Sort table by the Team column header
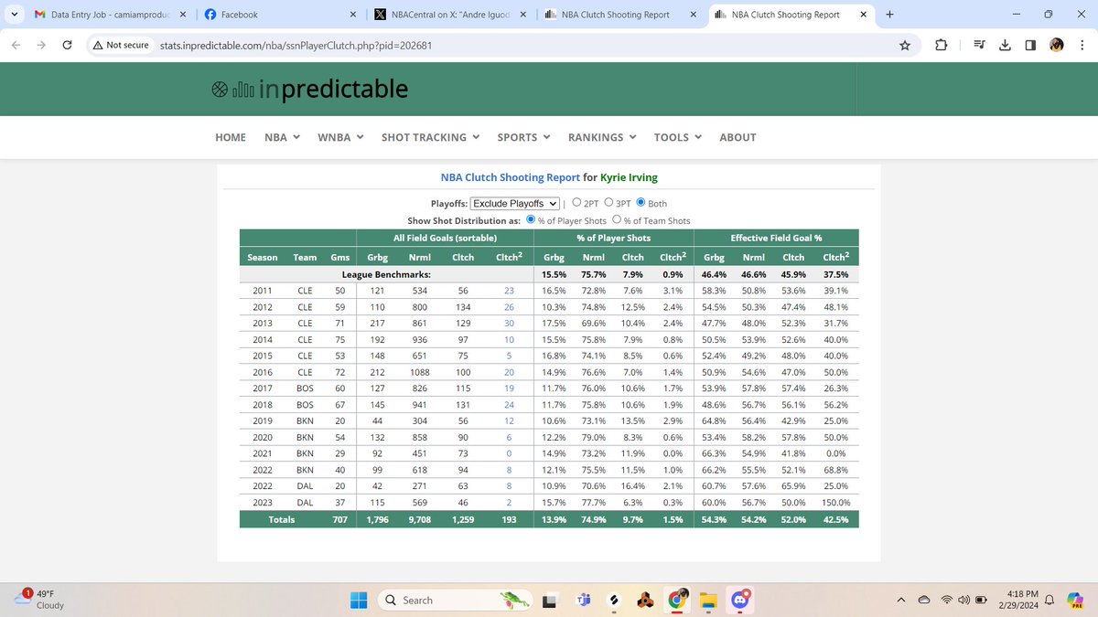 pos(305,258)
